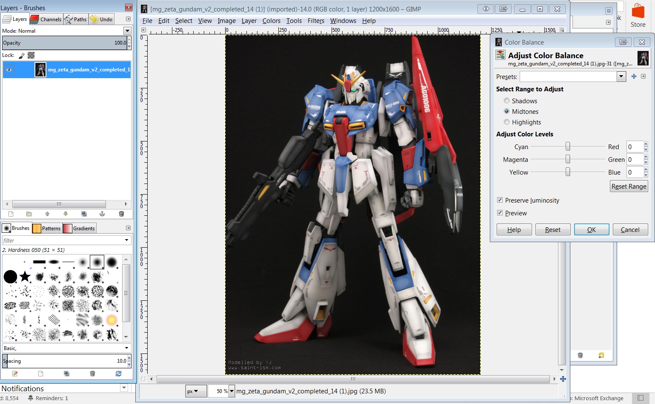Duplicate the selected brush
The width and height of the screenshot is (655, 404).
tap(66, 374)
